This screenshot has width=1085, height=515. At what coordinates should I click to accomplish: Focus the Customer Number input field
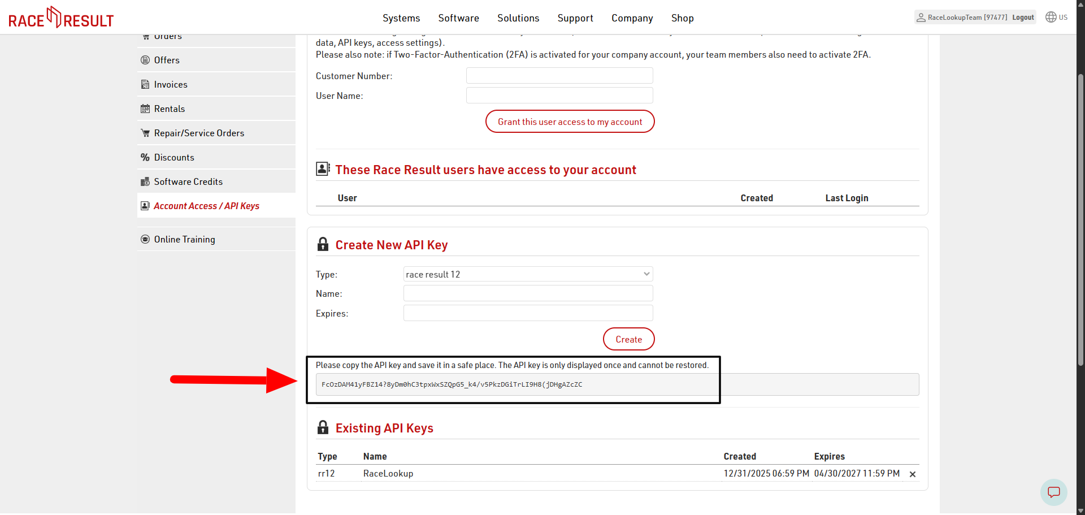(559, 76)
